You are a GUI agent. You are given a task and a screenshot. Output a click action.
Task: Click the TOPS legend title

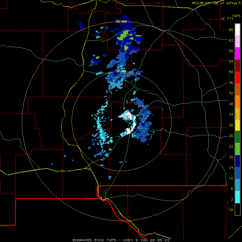(236, 16)
